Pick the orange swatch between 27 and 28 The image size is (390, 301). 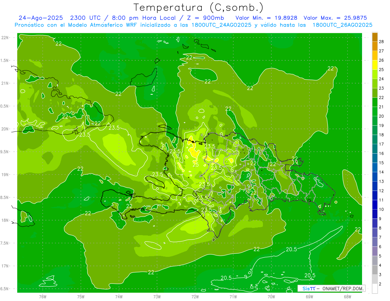pos(375,46)
